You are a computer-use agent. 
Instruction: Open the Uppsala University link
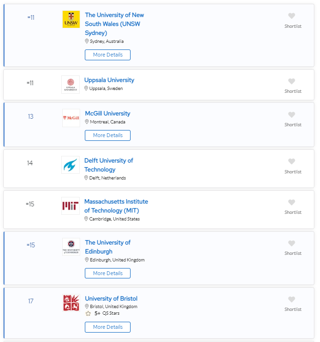[109, 80]
